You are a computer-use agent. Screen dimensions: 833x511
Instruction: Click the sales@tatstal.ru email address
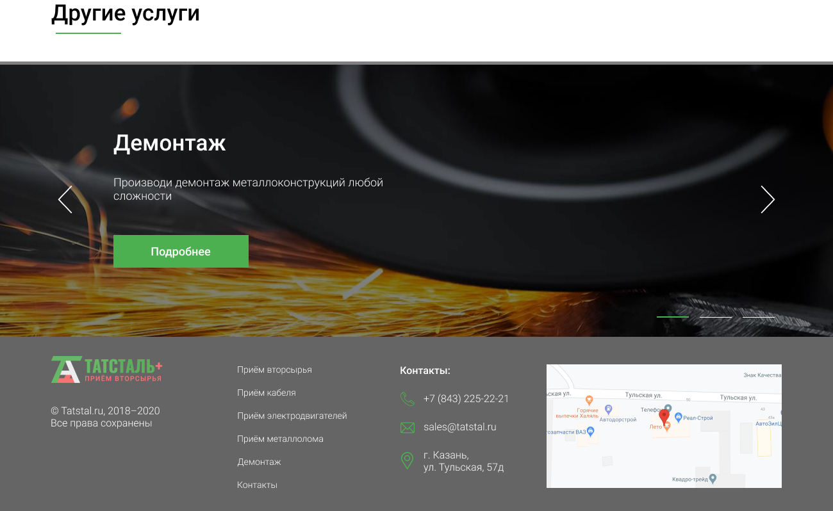coord(460,426)
